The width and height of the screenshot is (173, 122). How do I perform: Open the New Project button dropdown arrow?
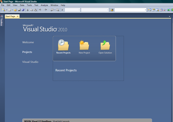coord(6,10)
